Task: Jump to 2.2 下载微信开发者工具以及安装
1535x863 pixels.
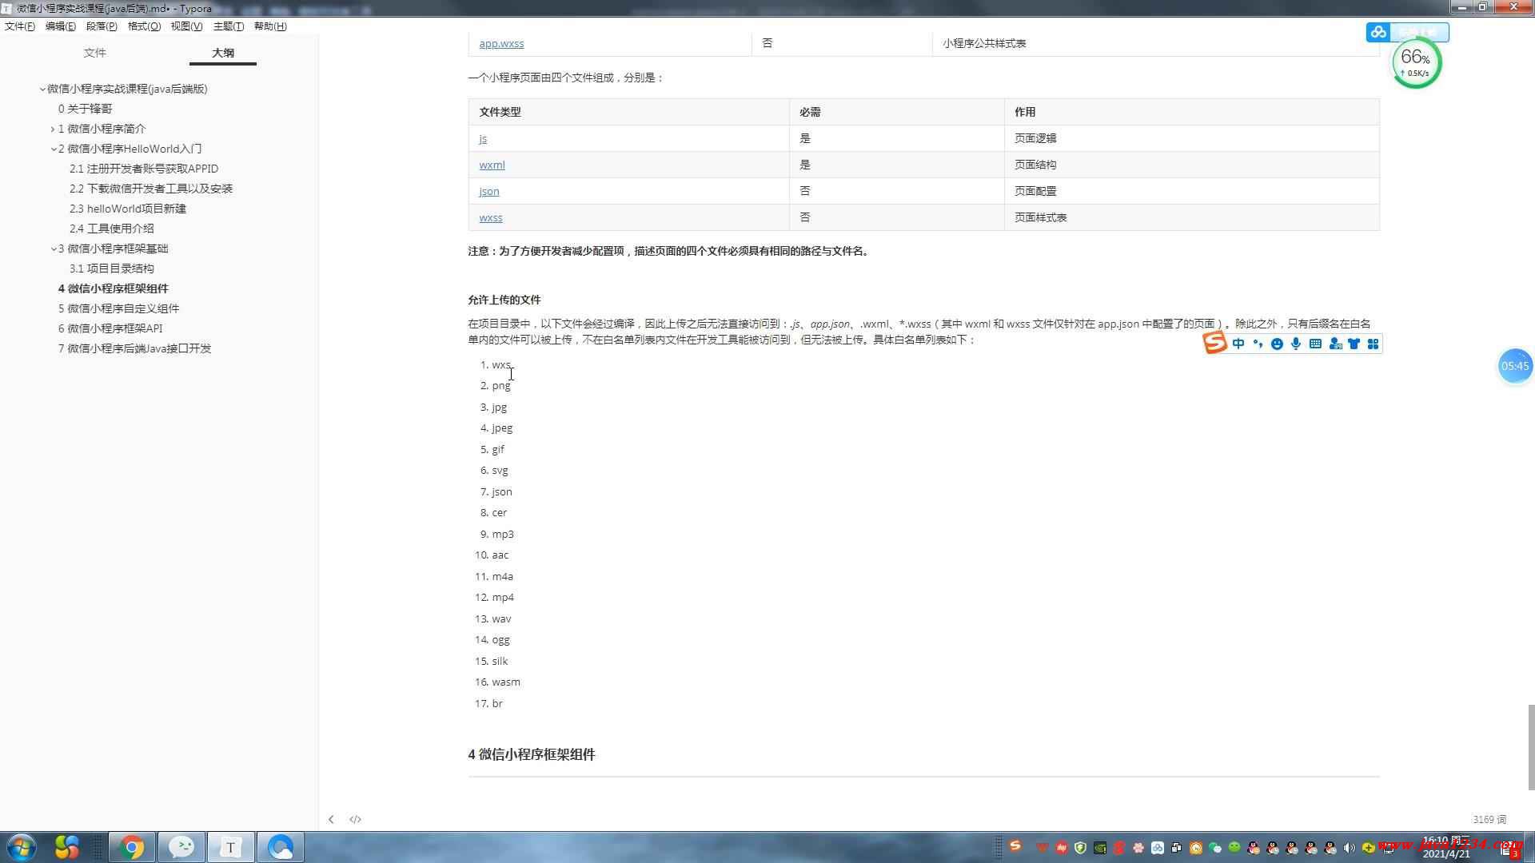Action: coord(151,189)
